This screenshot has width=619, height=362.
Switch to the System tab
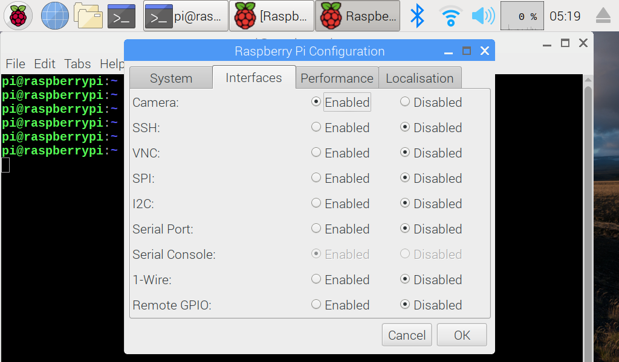[171, 78]
